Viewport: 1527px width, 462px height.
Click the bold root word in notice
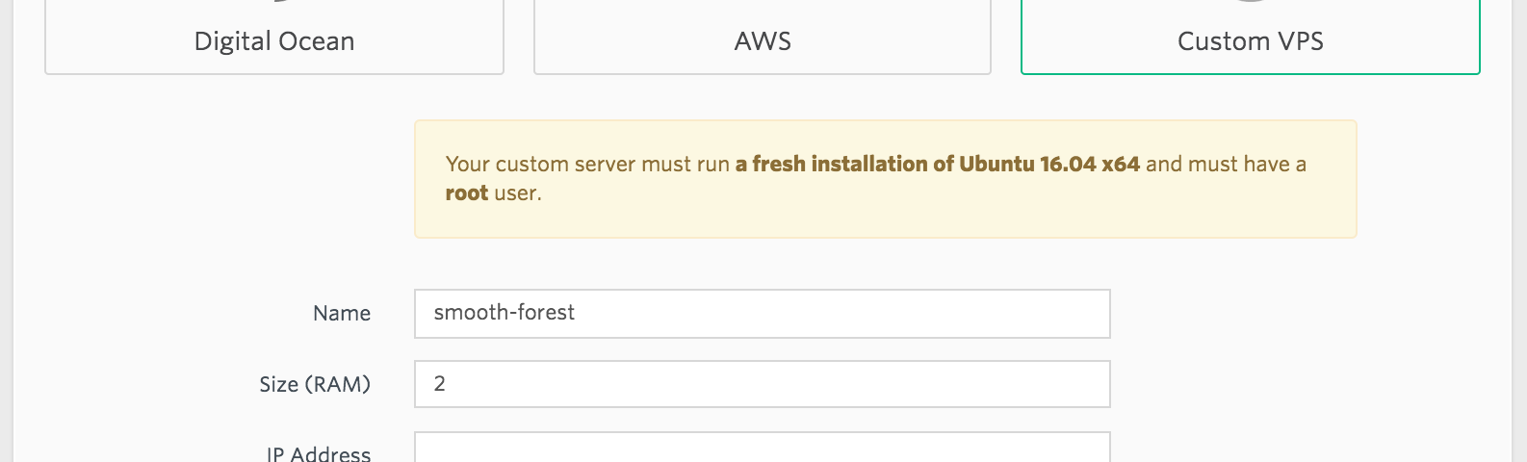(467, 192)
